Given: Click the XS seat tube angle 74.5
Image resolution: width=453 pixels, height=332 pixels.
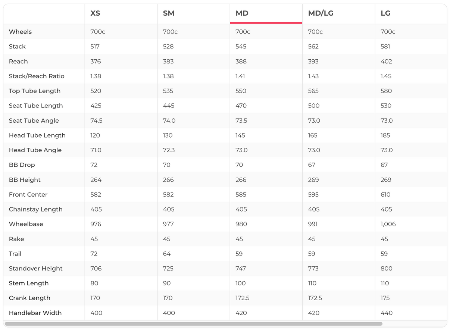Looking at the screenshot, I should [x=96, y=120].
